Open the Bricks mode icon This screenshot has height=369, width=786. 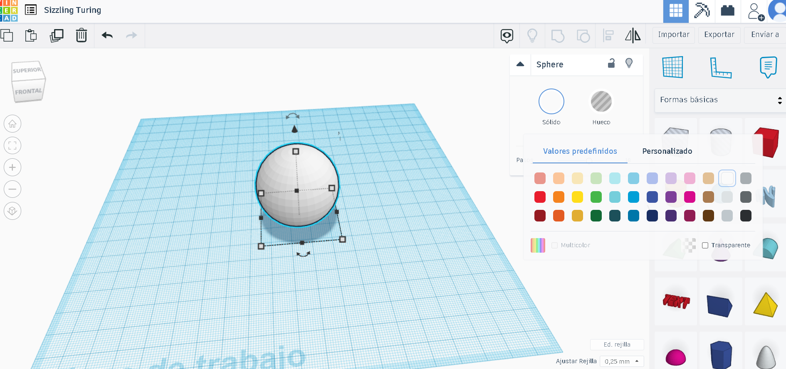point(727,10)
